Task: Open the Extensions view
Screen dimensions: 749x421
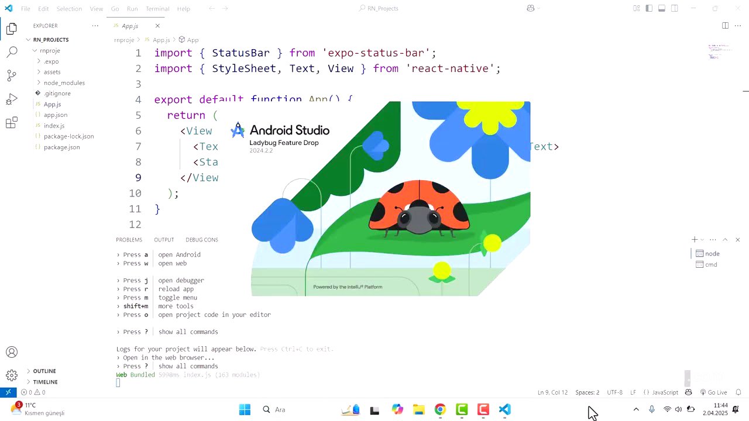Action: pos(12,123)
